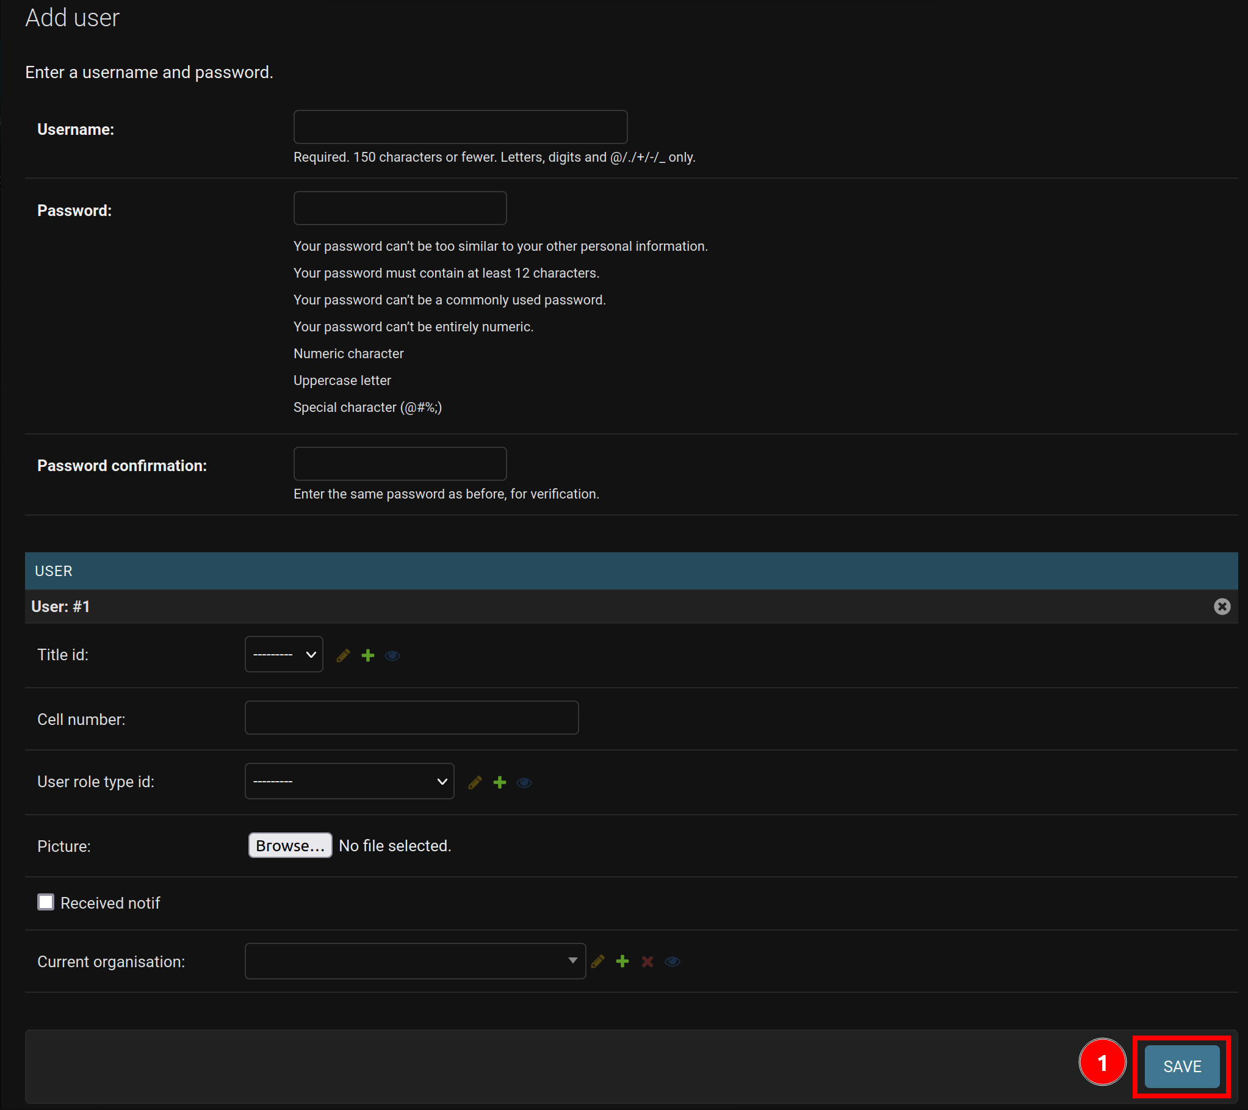Screen dimensions: 1248x1110
Task: Click 'Special character (@#%;)' hint text
Action: (367, 407)
